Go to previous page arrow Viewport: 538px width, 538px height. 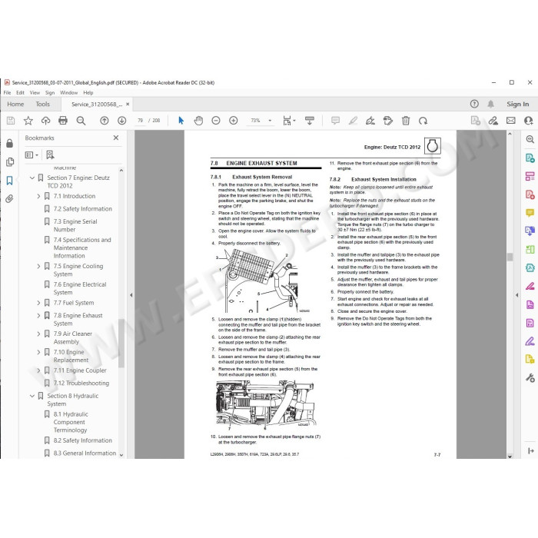point(105,121)
